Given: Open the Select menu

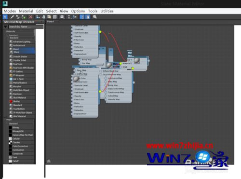Looking at the screenshot, I should pyautogui.click(x=51, y=11).
